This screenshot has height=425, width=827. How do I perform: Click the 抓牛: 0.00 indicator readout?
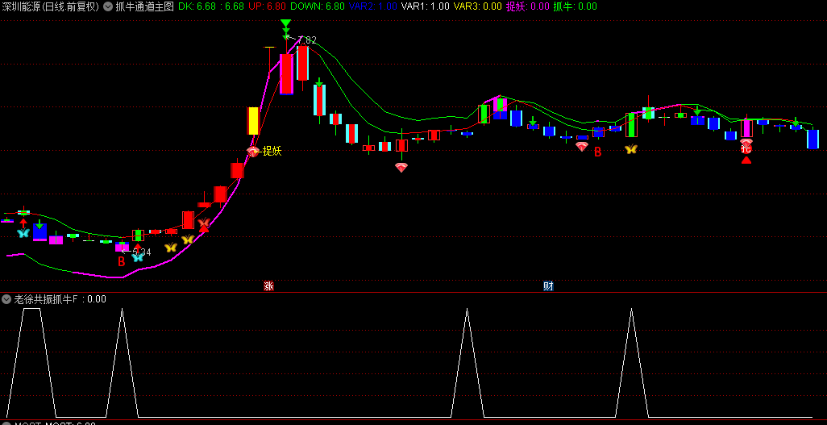point(575,6)
